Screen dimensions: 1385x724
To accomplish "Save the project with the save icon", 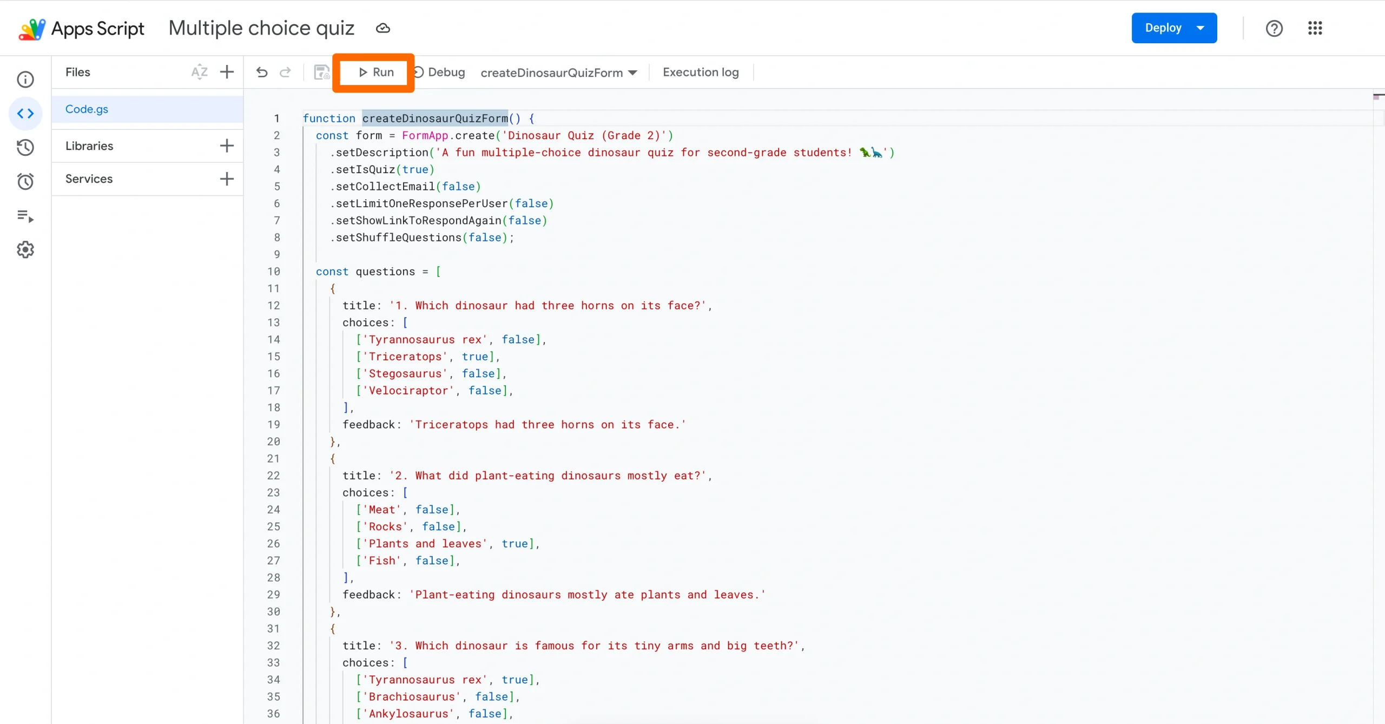I will point(320,72).
